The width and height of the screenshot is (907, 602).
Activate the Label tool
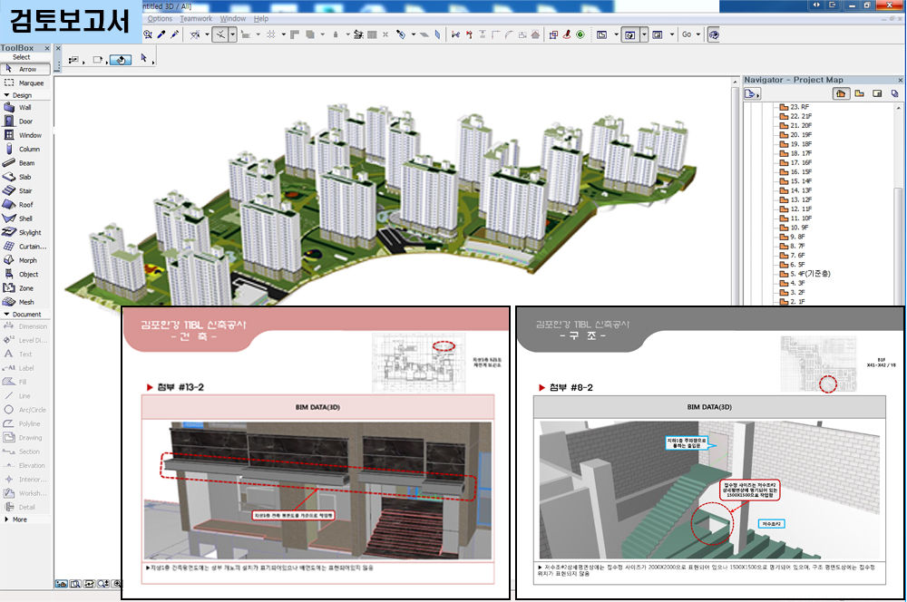click(25, 368)
